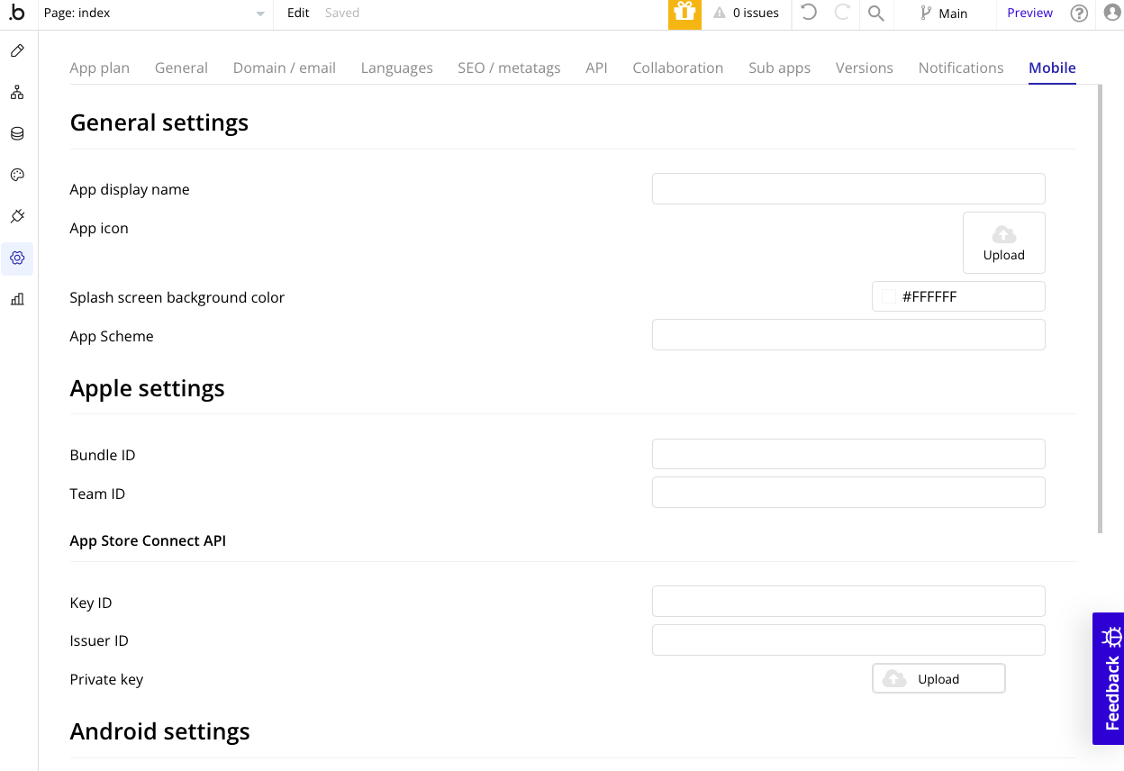Viewport: 1124px width, 771px height.
Task: Switch to the General tab
Action: [181, 68]
